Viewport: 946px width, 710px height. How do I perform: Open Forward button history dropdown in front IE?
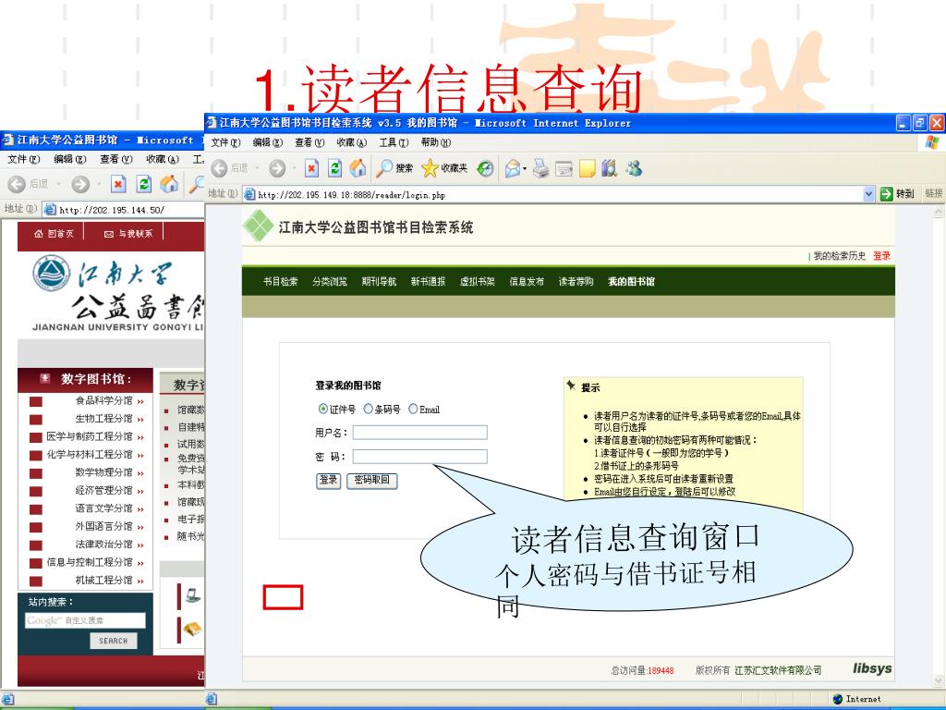point(293,168)
